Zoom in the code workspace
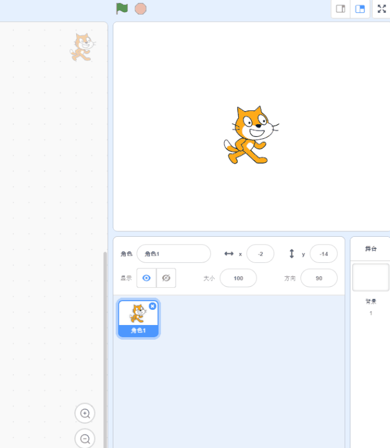The height and width of the screenshot is (448, 390). 85,413
